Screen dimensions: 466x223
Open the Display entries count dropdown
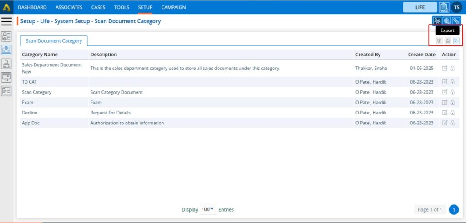point(208,209)
